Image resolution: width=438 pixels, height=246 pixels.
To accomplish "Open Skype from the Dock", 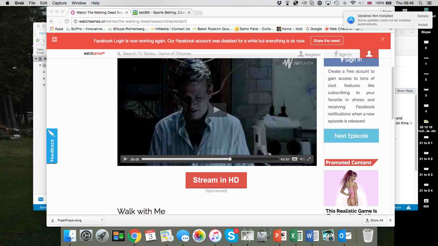I will 231,236.
